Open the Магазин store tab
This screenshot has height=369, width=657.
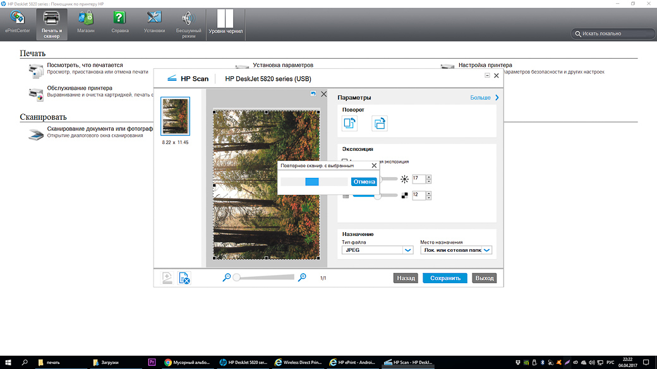(x=85, y=23)
